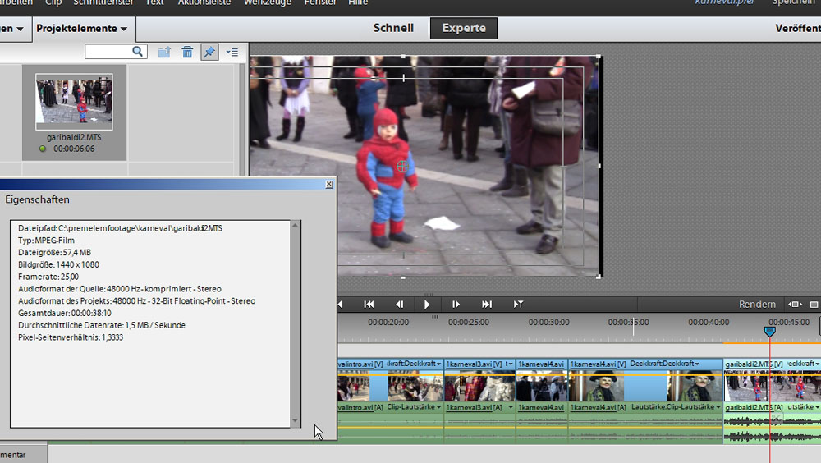
Task: Click the top-right transform handle in monitor
Action: (599, 56)
